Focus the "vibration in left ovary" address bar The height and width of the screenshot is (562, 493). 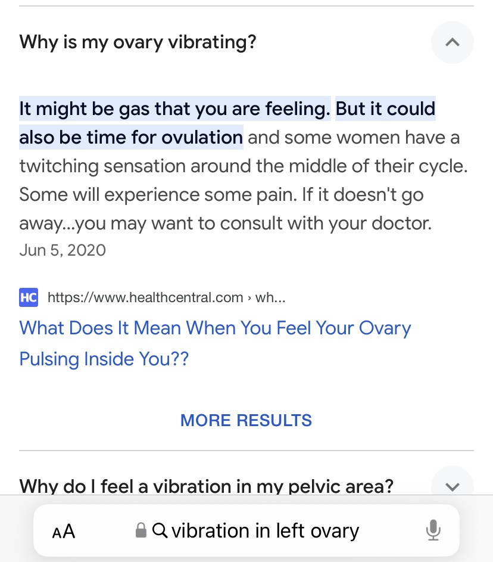pos(265,530)
